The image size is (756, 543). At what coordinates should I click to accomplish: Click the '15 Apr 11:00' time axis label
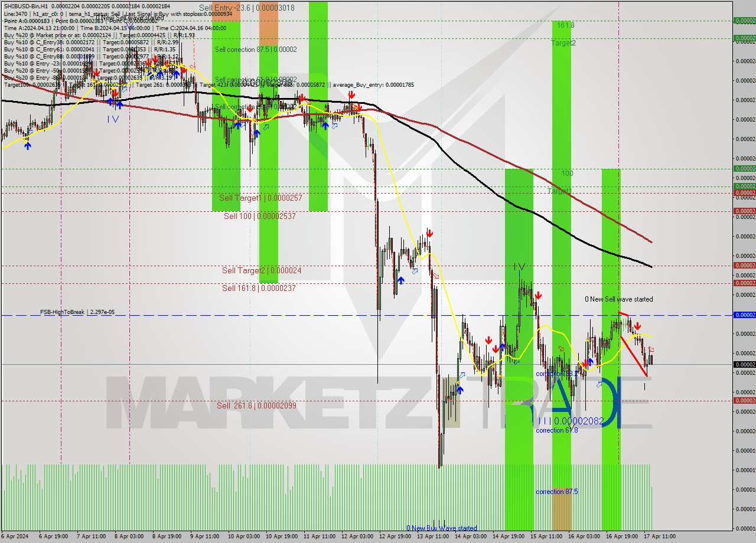(x=546, y=537)
